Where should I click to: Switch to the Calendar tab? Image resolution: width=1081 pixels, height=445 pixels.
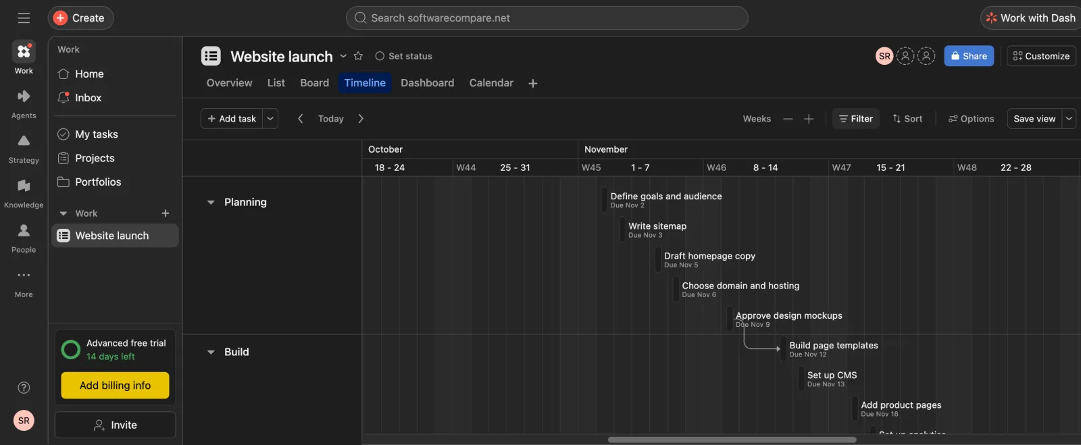(x=491, y=83)
